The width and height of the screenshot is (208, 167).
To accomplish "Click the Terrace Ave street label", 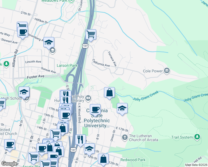I will 112,59.
